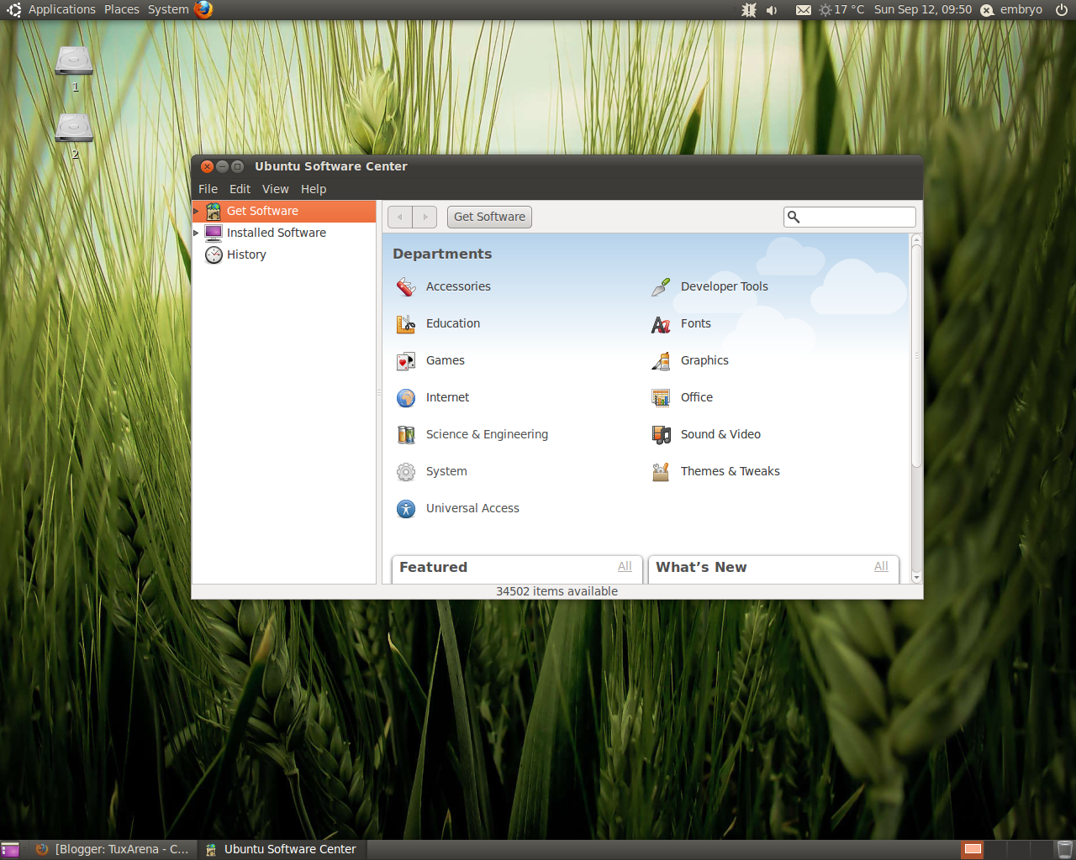Click the vertical scrollbar of departments pane
Screen dimensions: 1076x860
tap(916, 355)
